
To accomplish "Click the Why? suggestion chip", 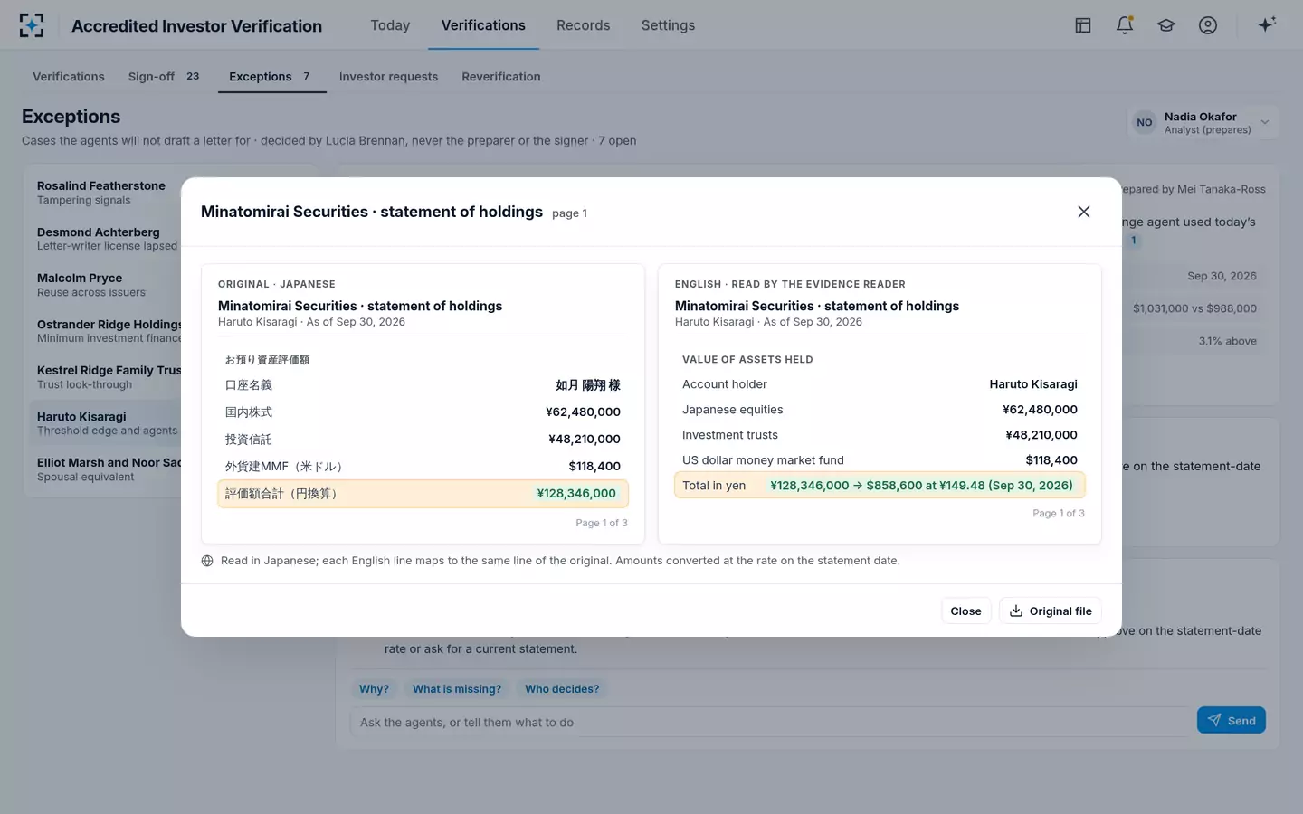I will pyautogui.click(x=374, y=689).
